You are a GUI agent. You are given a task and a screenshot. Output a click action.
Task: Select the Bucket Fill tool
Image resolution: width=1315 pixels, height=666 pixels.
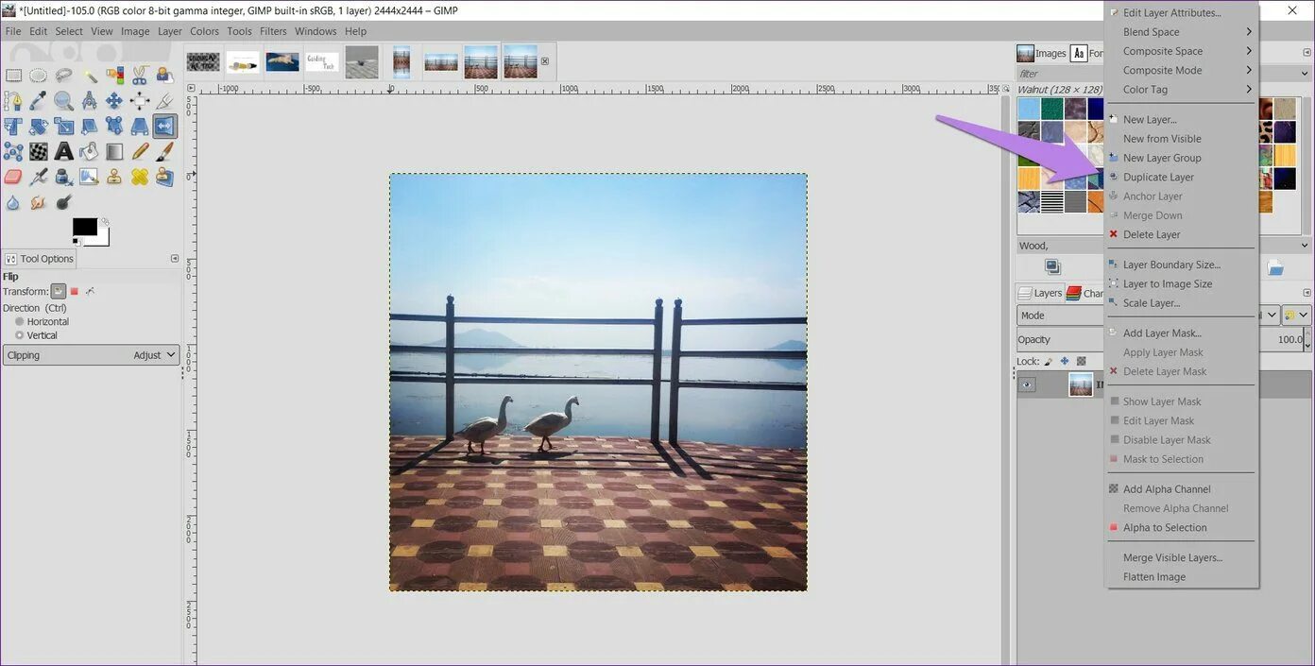coord(89,151)
